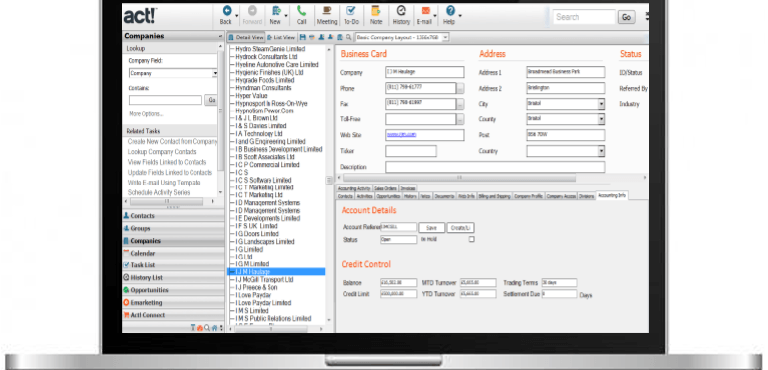Switch to the Billing and Shipping tab

click(495, 196)
